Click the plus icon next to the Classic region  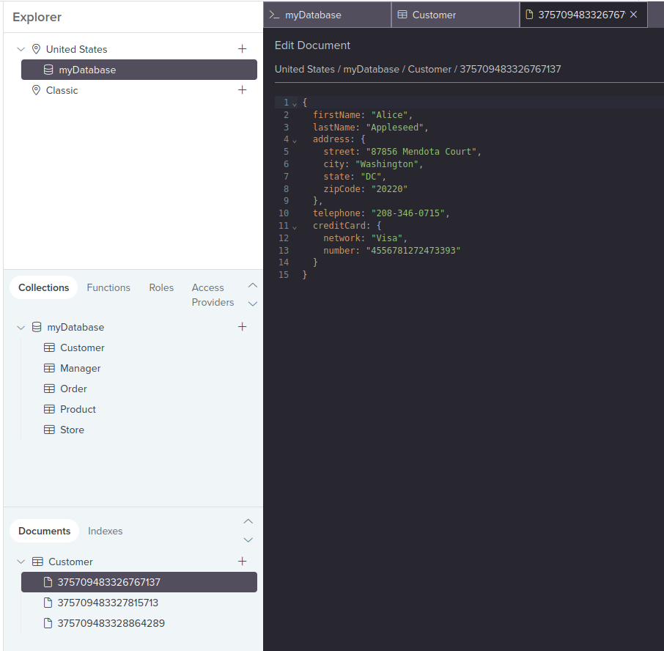243,90
